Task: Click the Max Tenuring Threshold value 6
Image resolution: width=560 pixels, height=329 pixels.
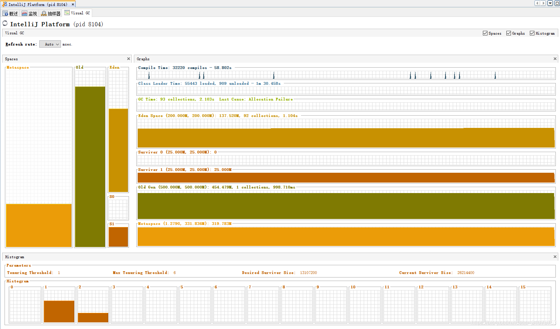Action: click(x=175, y=273)
